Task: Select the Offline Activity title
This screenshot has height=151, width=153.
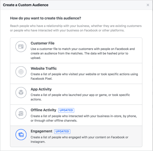Action: point(43,110)
